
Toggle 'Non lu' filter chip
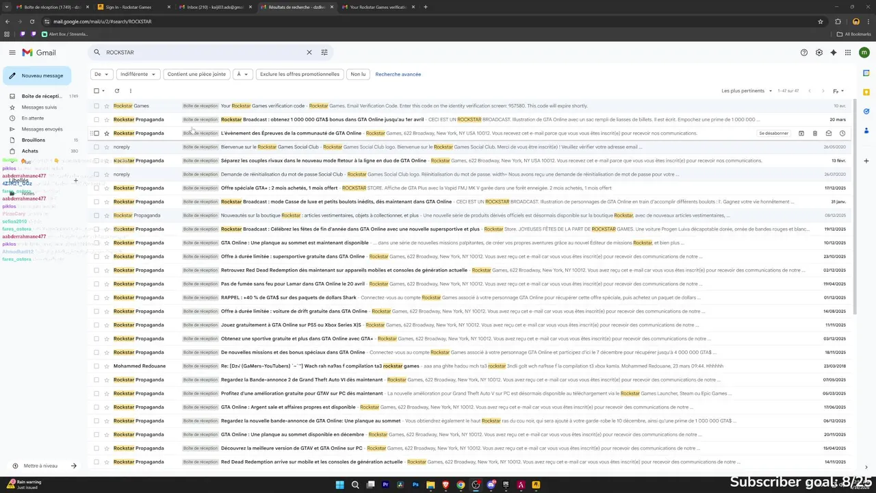pyautogui.click(x=358, y=74)
